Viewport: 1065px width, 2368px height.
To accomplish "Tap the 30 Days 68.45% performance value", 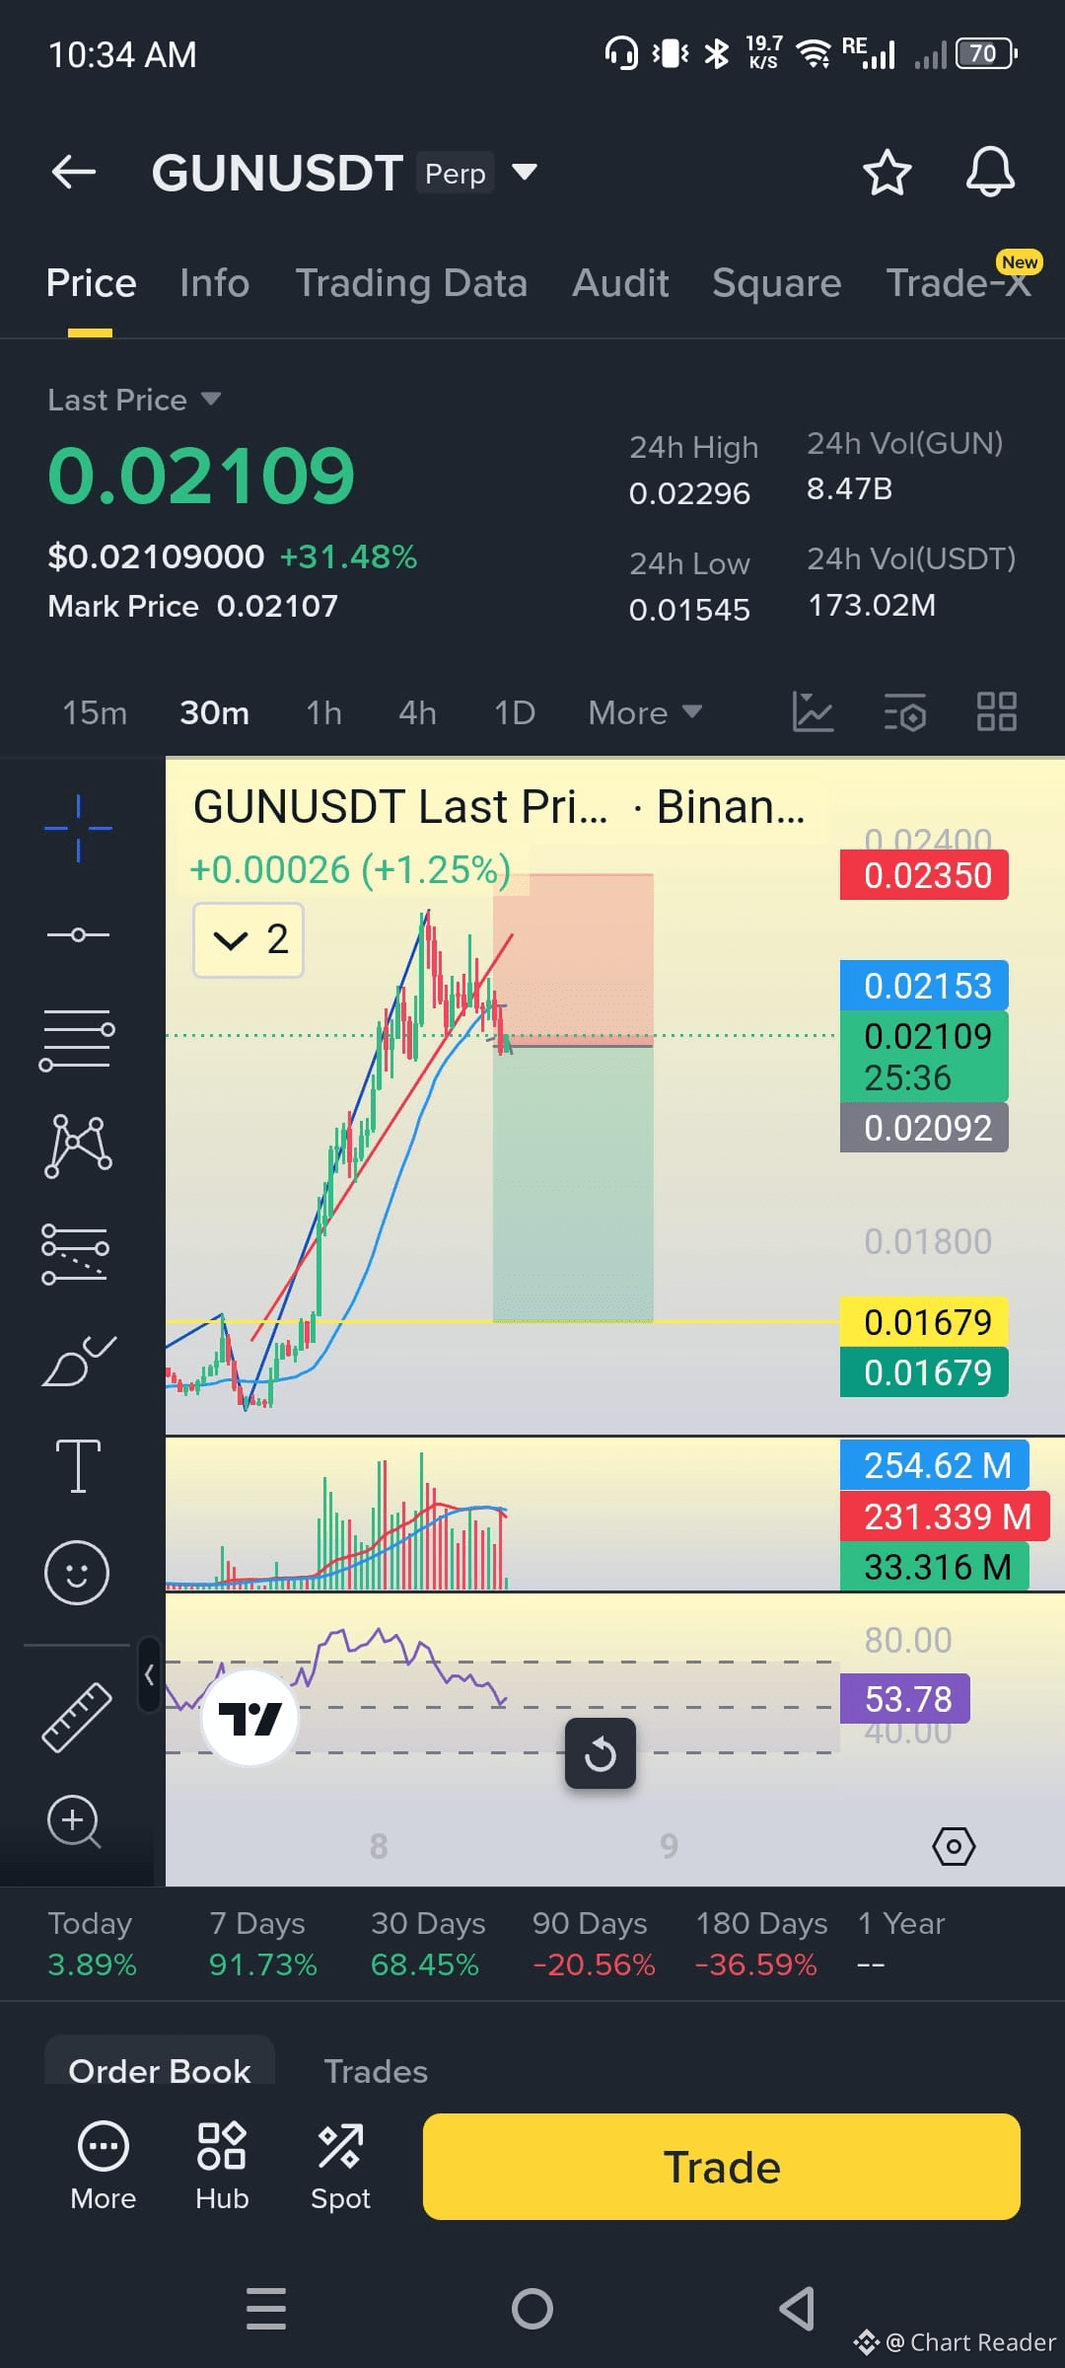I will coord(425,1964).
